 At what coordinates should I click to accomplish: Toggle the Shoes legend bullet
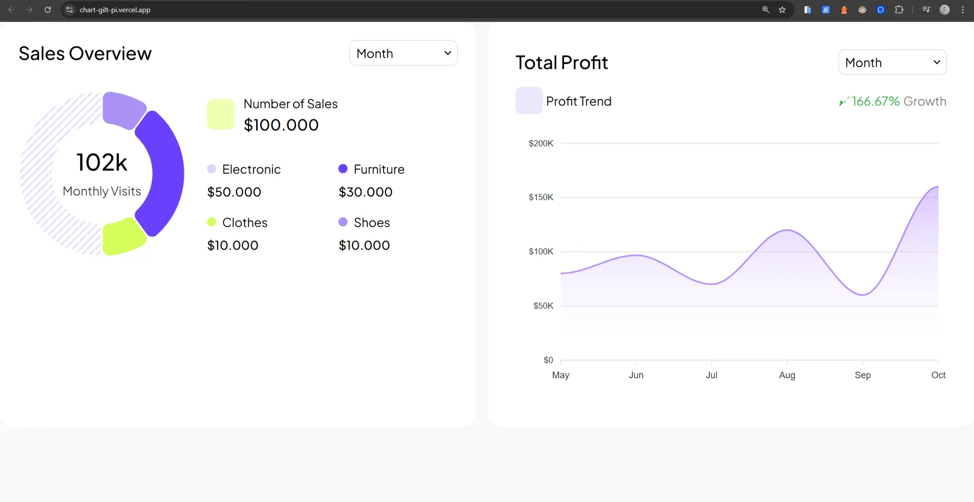click(x=343, y=222)
